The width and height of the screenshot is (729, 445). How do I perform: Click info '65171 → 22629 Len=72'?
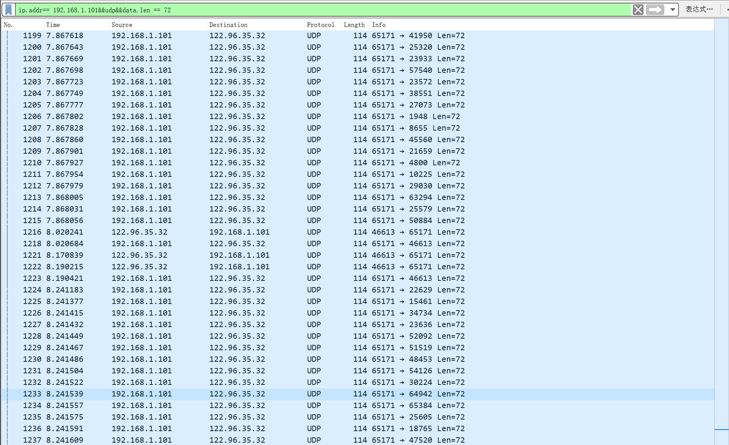tap(418, 290)
